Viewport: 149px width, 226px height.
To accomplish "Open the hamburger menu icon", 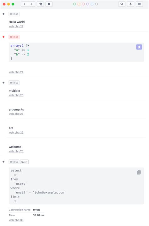I will [139, 4].
